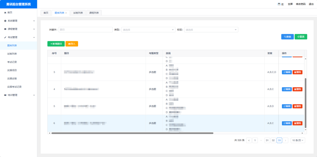The width and height of the screenshot is (317, 157).
Task: Click 退出 to log out
Action: tap(311, 4)
